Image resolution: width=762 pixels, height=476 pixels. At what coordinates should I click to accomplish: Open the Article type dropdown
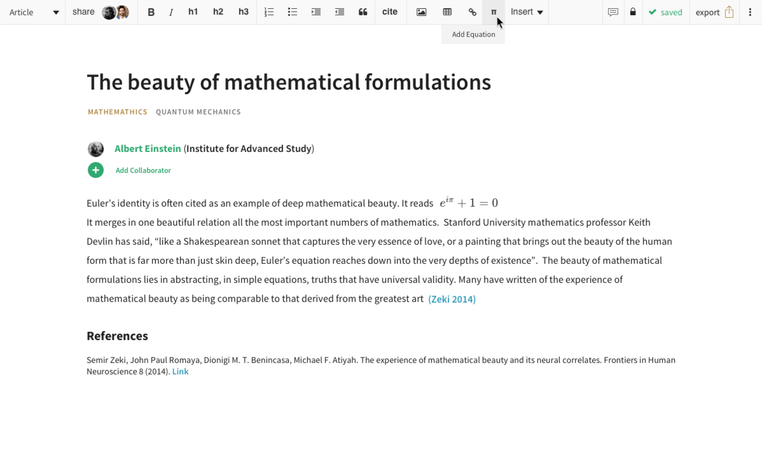tap(34, 12)
